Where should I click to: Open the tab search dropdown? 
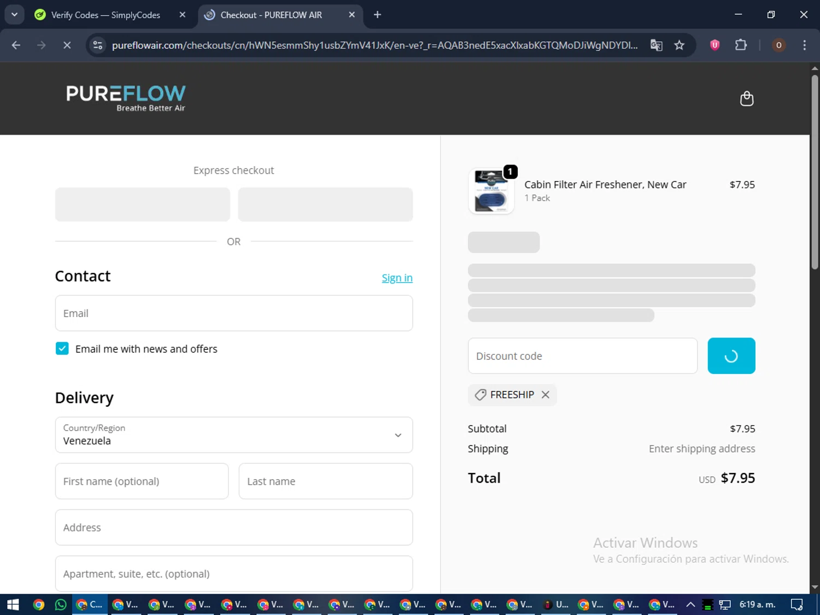click(14, 15)
